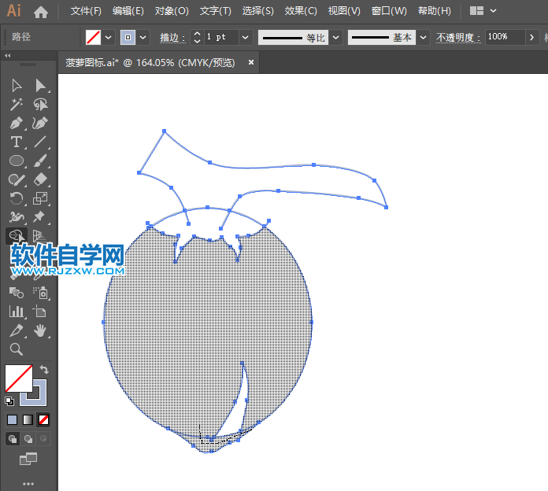Viewport: 548px width, 491px height.
Task: Open the 文字(T) menu
Action: click(216, 11)
